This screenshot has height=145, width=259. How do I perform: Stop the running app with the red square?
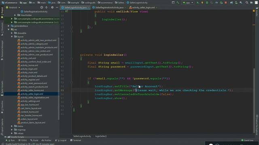tap(226, 3)
